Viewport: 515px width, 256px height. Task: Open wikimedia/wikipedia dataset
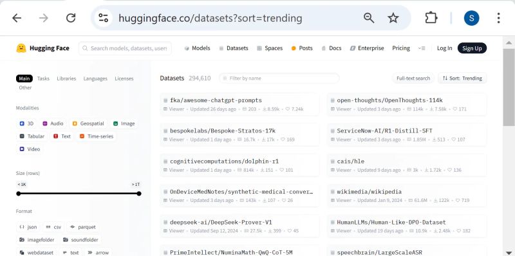click(x=407, y=196)
